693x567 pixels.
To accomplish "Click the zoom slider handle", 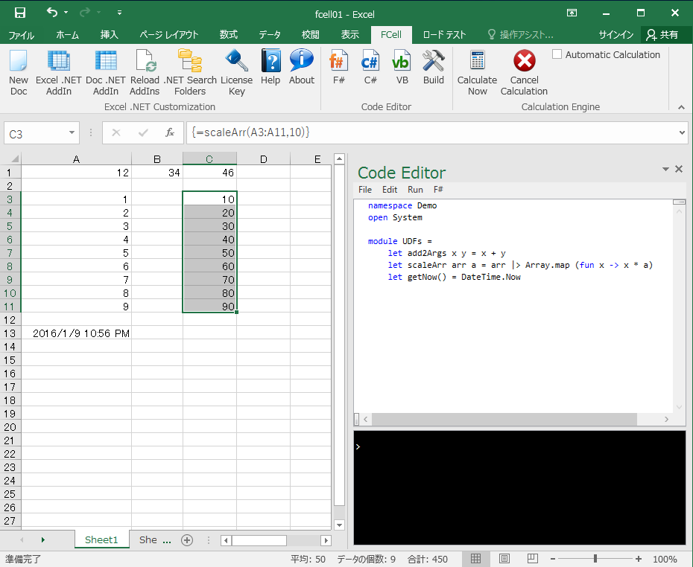I will (595, 559).
